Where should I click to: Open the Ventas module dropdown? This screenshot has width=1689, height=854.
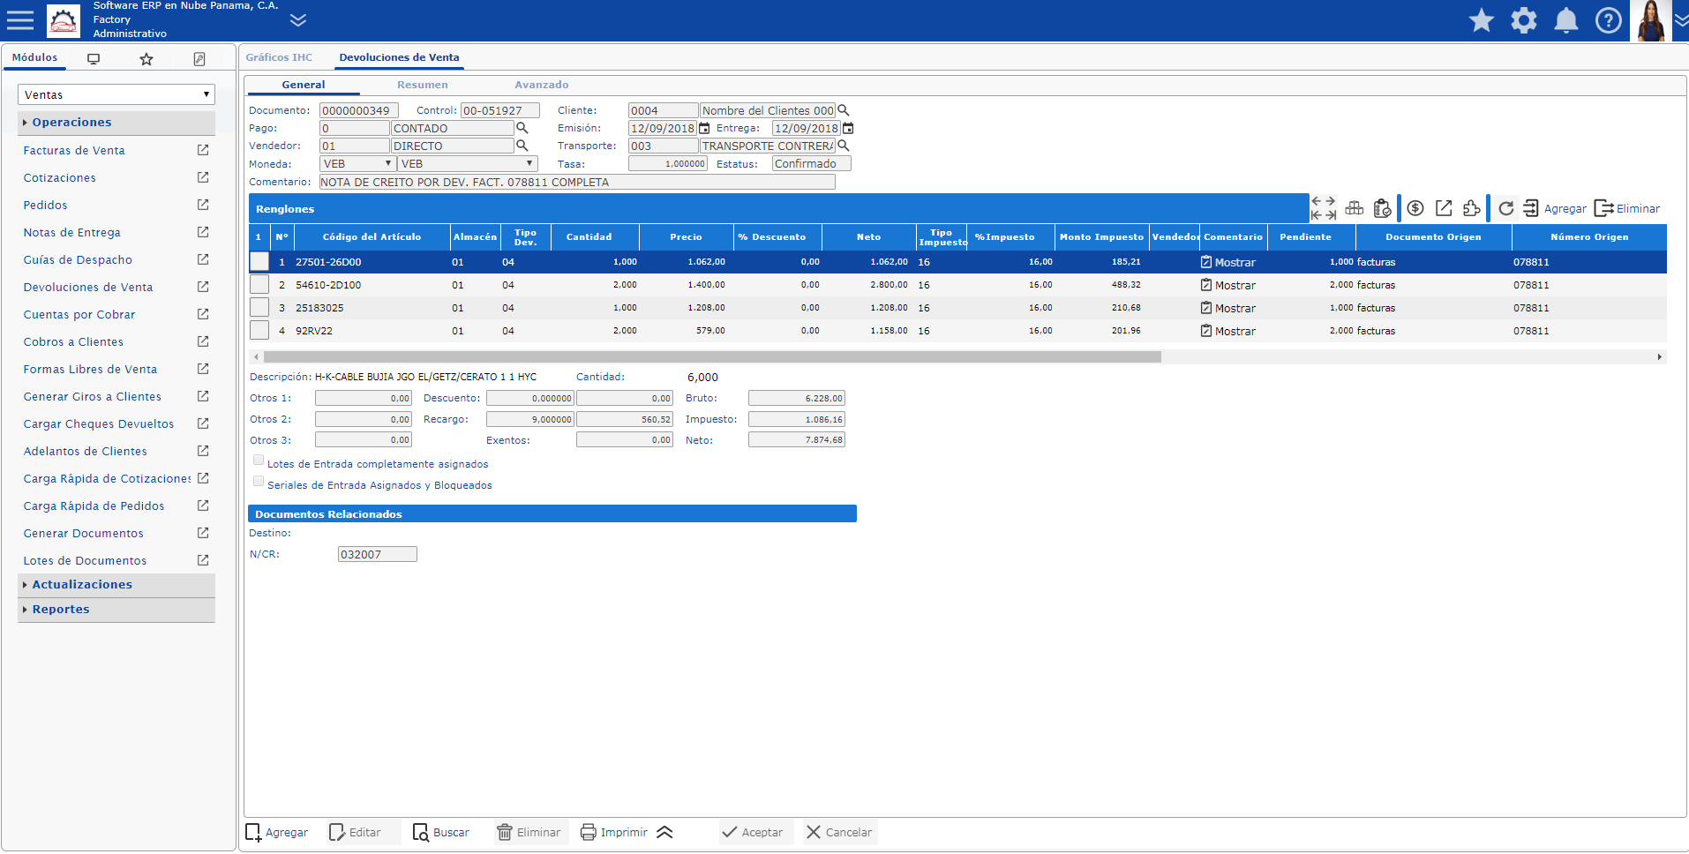coord(116,94)
